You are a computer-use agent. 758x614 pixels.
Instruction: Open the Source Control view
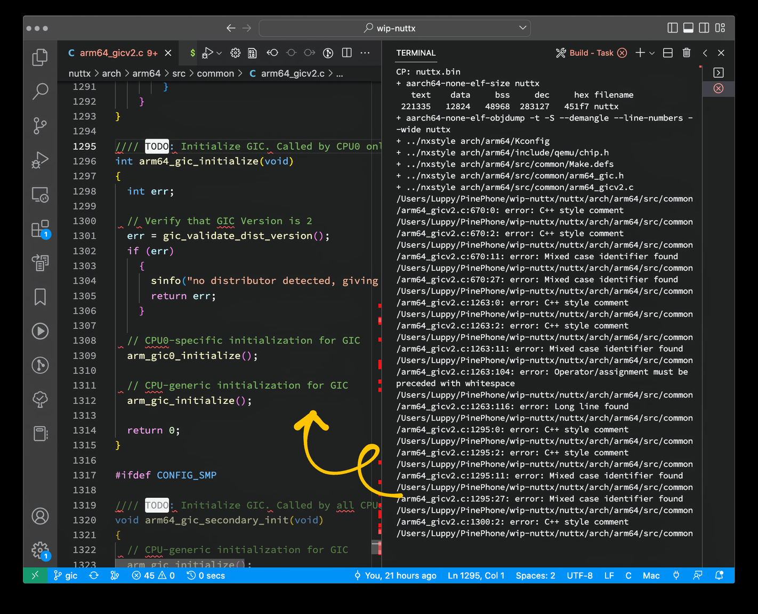[x=40, y=126]
